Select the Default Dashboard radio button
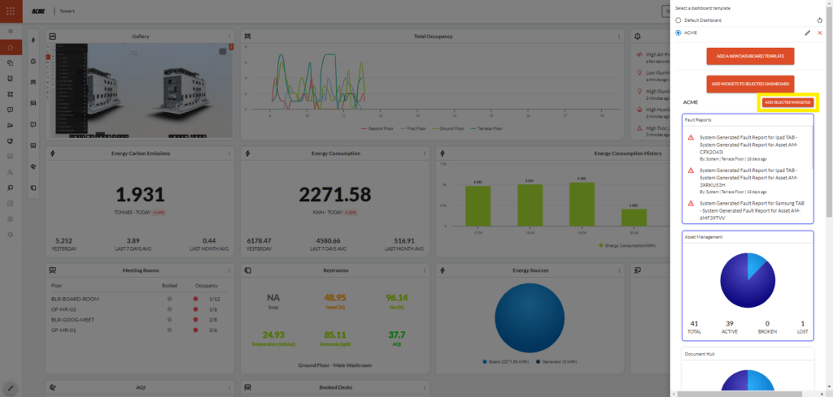The height and width of the screenshot is (397, 833). click(x=678, y=19)
